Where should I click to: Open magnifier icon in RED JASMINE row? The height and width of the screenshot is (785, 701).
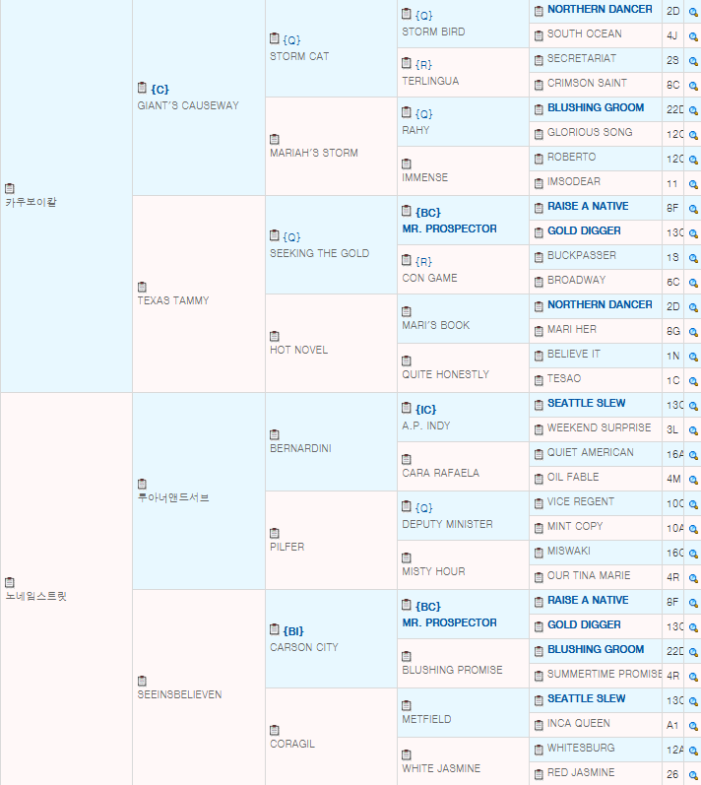(693, 775)
